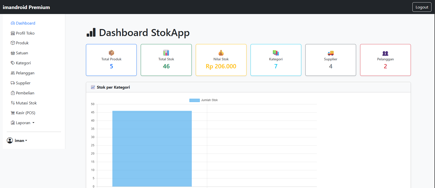435x188 pixels.
Task: Open the iman user dropdown
Action: point(17,140)
